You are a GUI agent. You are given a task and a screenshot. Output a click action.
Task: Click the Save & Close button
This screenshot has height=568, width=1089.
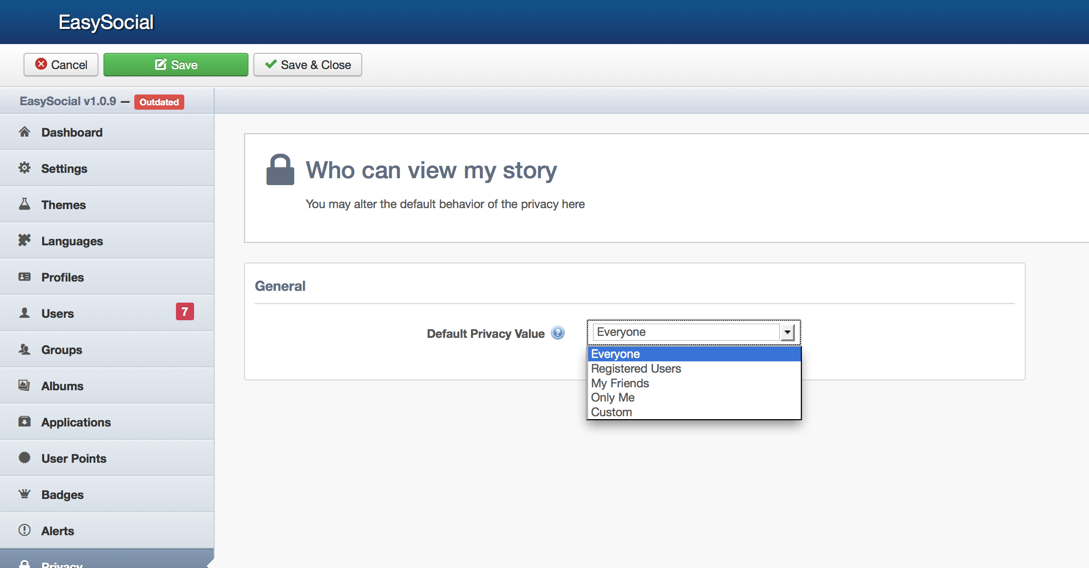click(x=308, y=65)
